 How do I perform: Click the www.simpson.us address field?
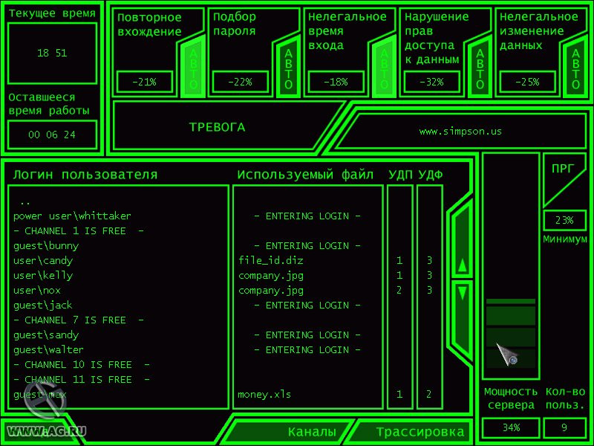(x=460, y=132)
